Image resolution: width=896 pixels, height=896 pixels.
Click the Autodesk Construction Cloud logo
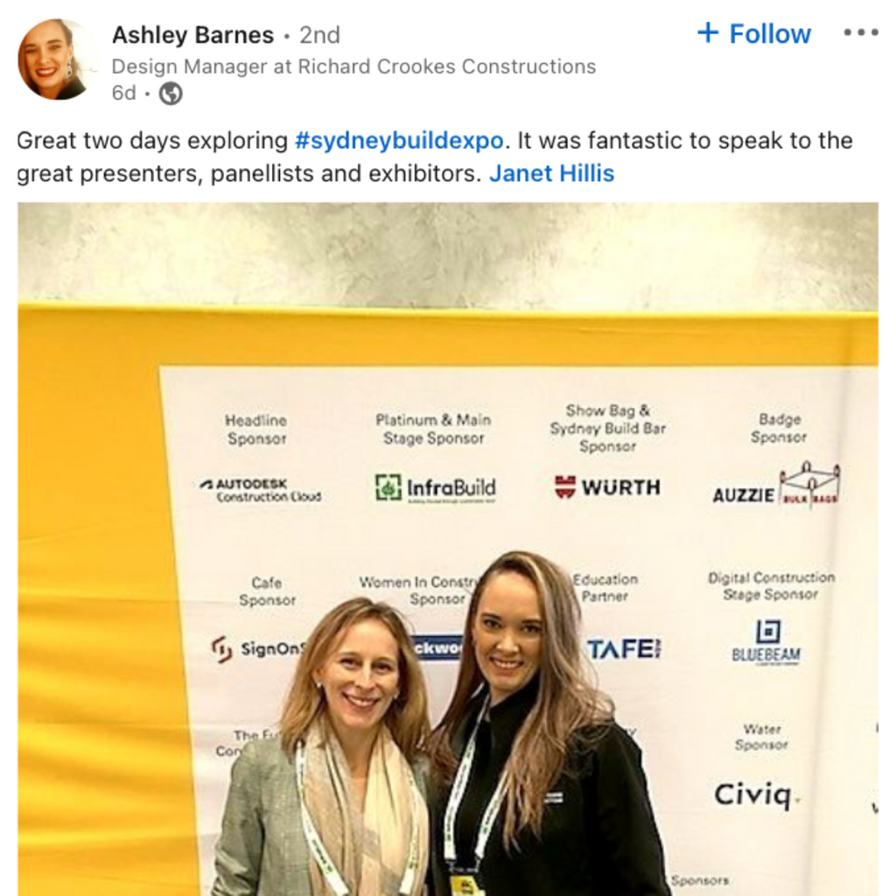point(261,491)
